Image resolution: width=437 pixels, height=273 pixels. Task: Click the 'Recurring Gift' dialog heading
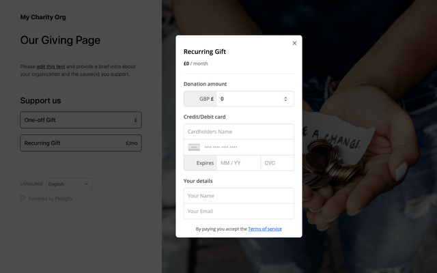(x=205, y=52)
